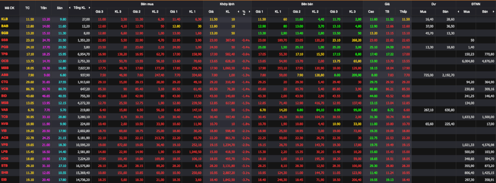Viewport: 496px width, 183px height.
Task: Sort table by TC reference price header
Action: tap(28, 8)
